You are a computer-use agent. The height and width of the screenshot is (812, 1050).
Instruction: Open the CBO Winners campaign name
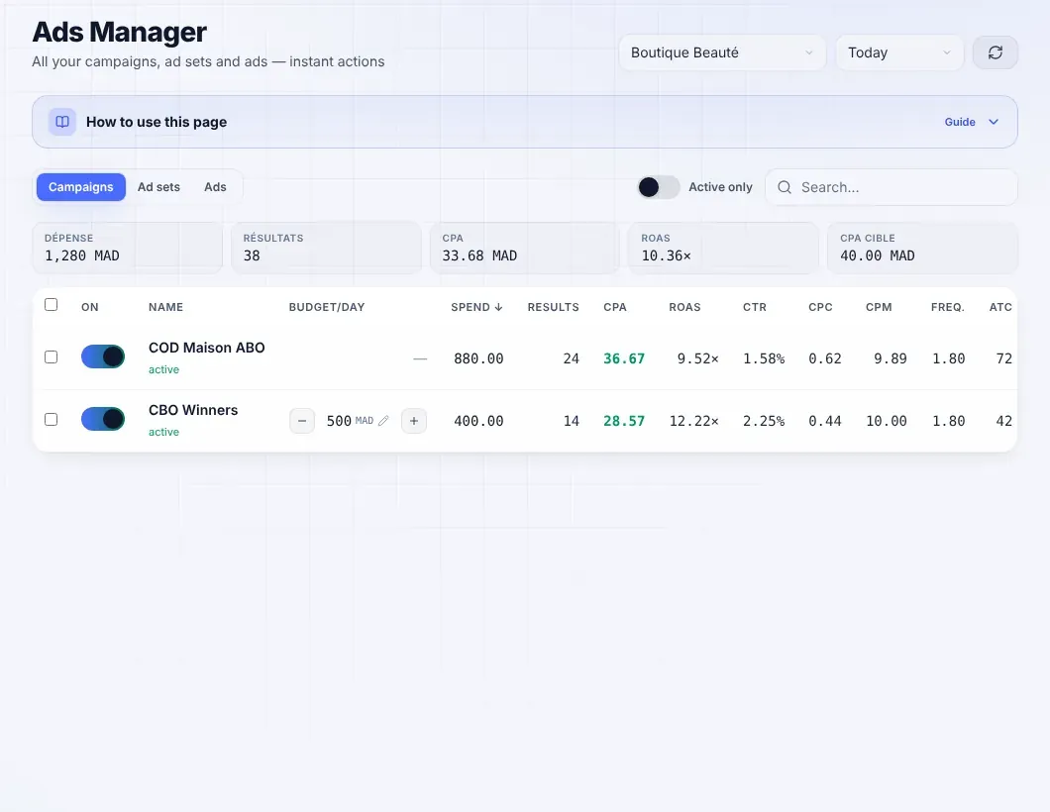pos(193,410)
